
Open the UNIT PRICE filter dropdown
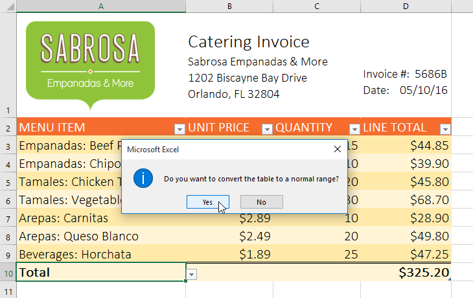[x=266, y=128]
